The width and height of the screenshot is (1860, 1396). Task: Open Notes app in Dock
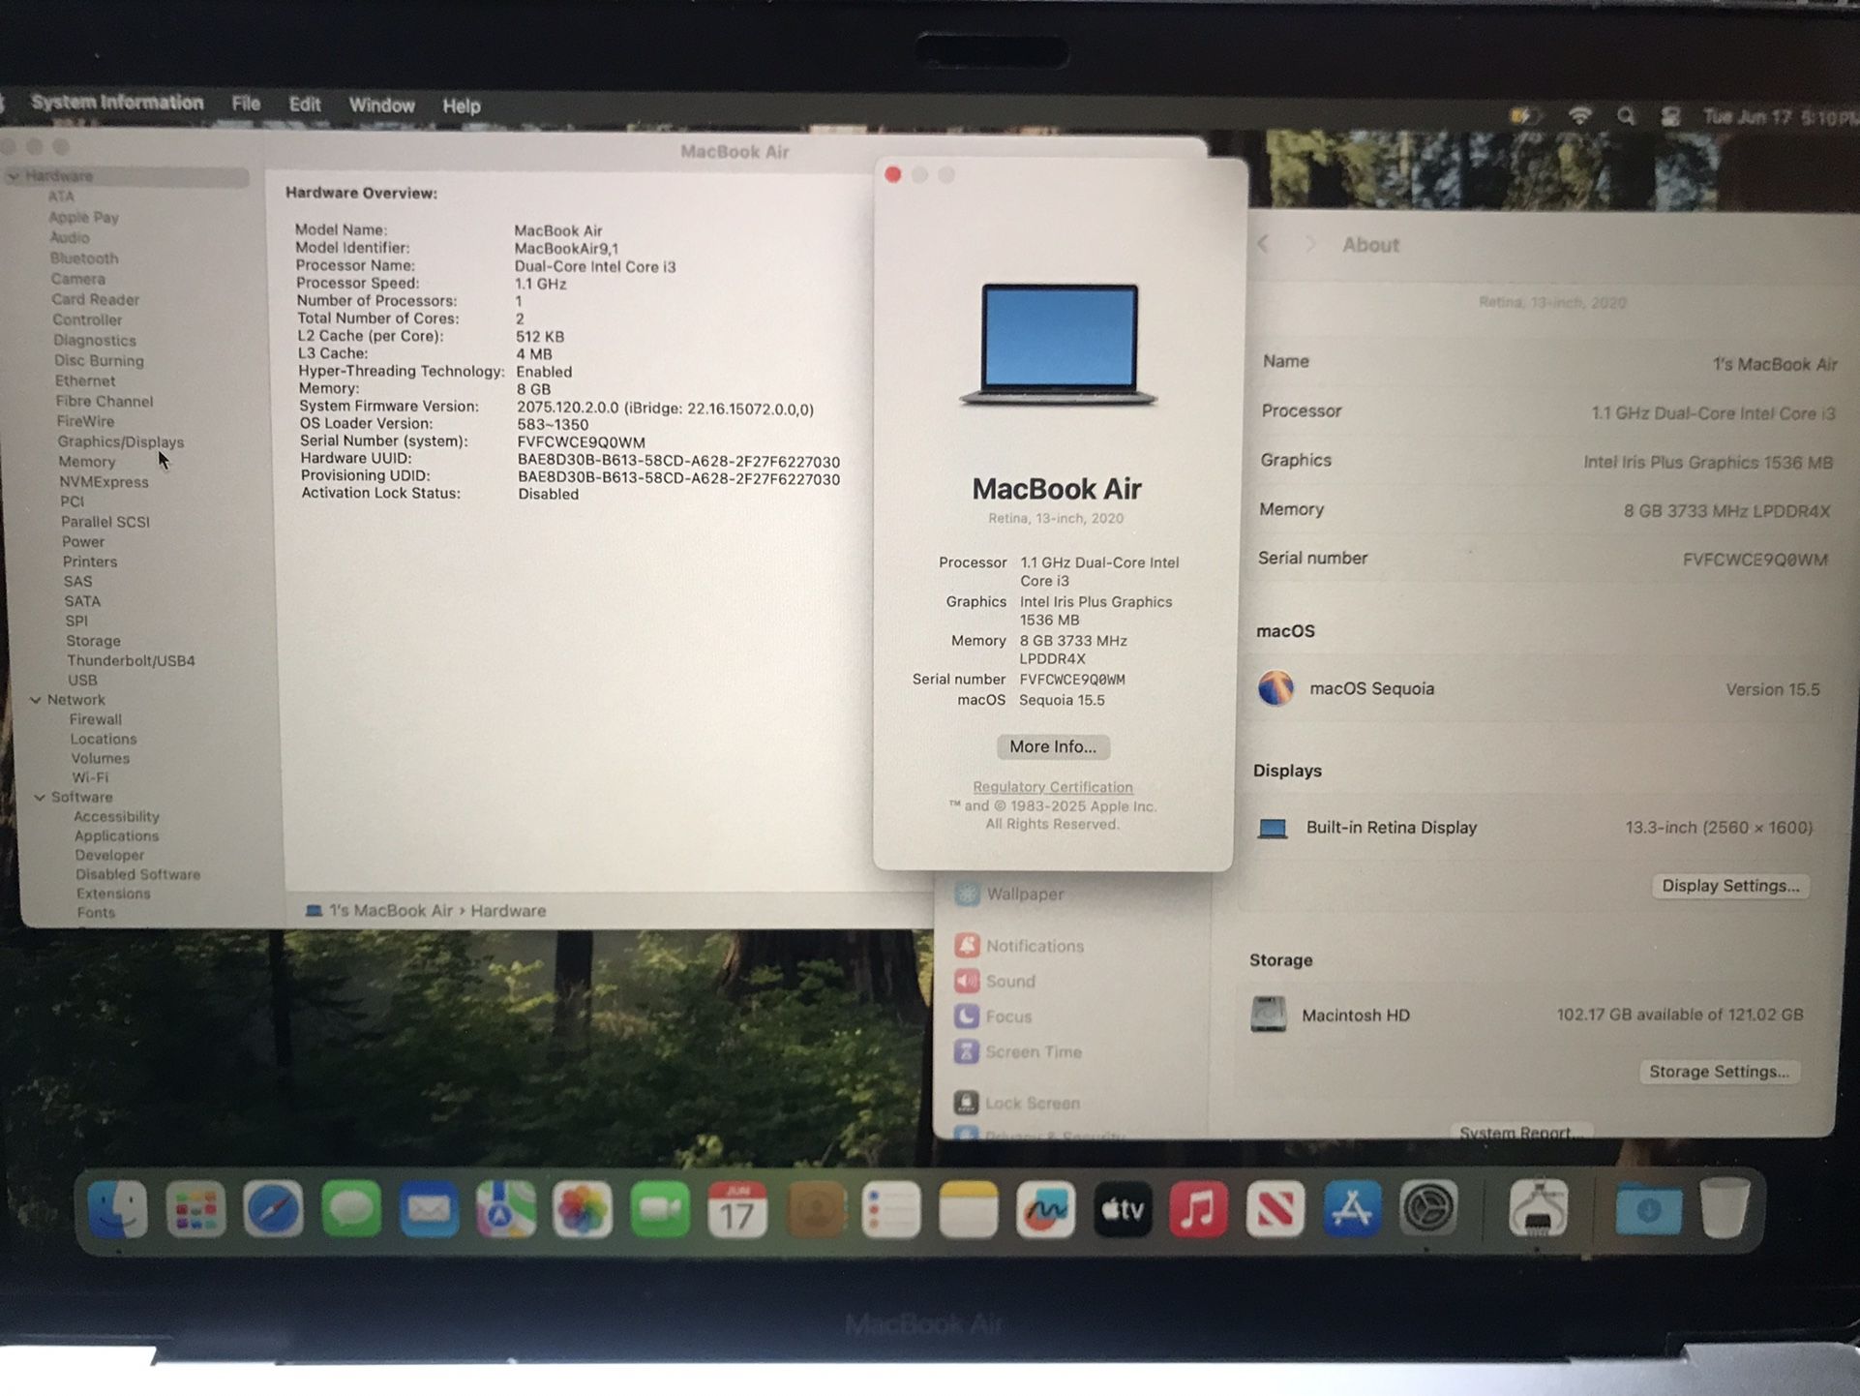(969, 1208)
